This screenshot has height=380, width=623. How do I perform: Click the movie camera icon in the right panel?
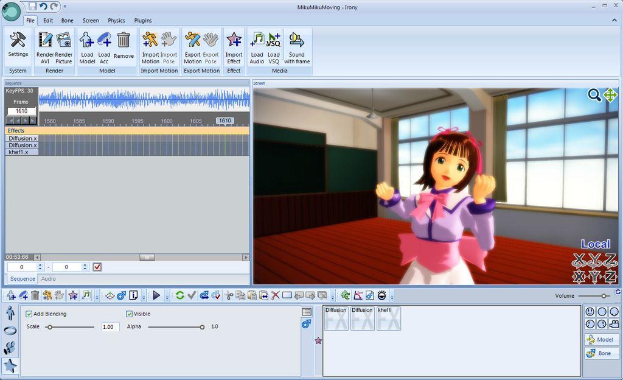[614, 324]
